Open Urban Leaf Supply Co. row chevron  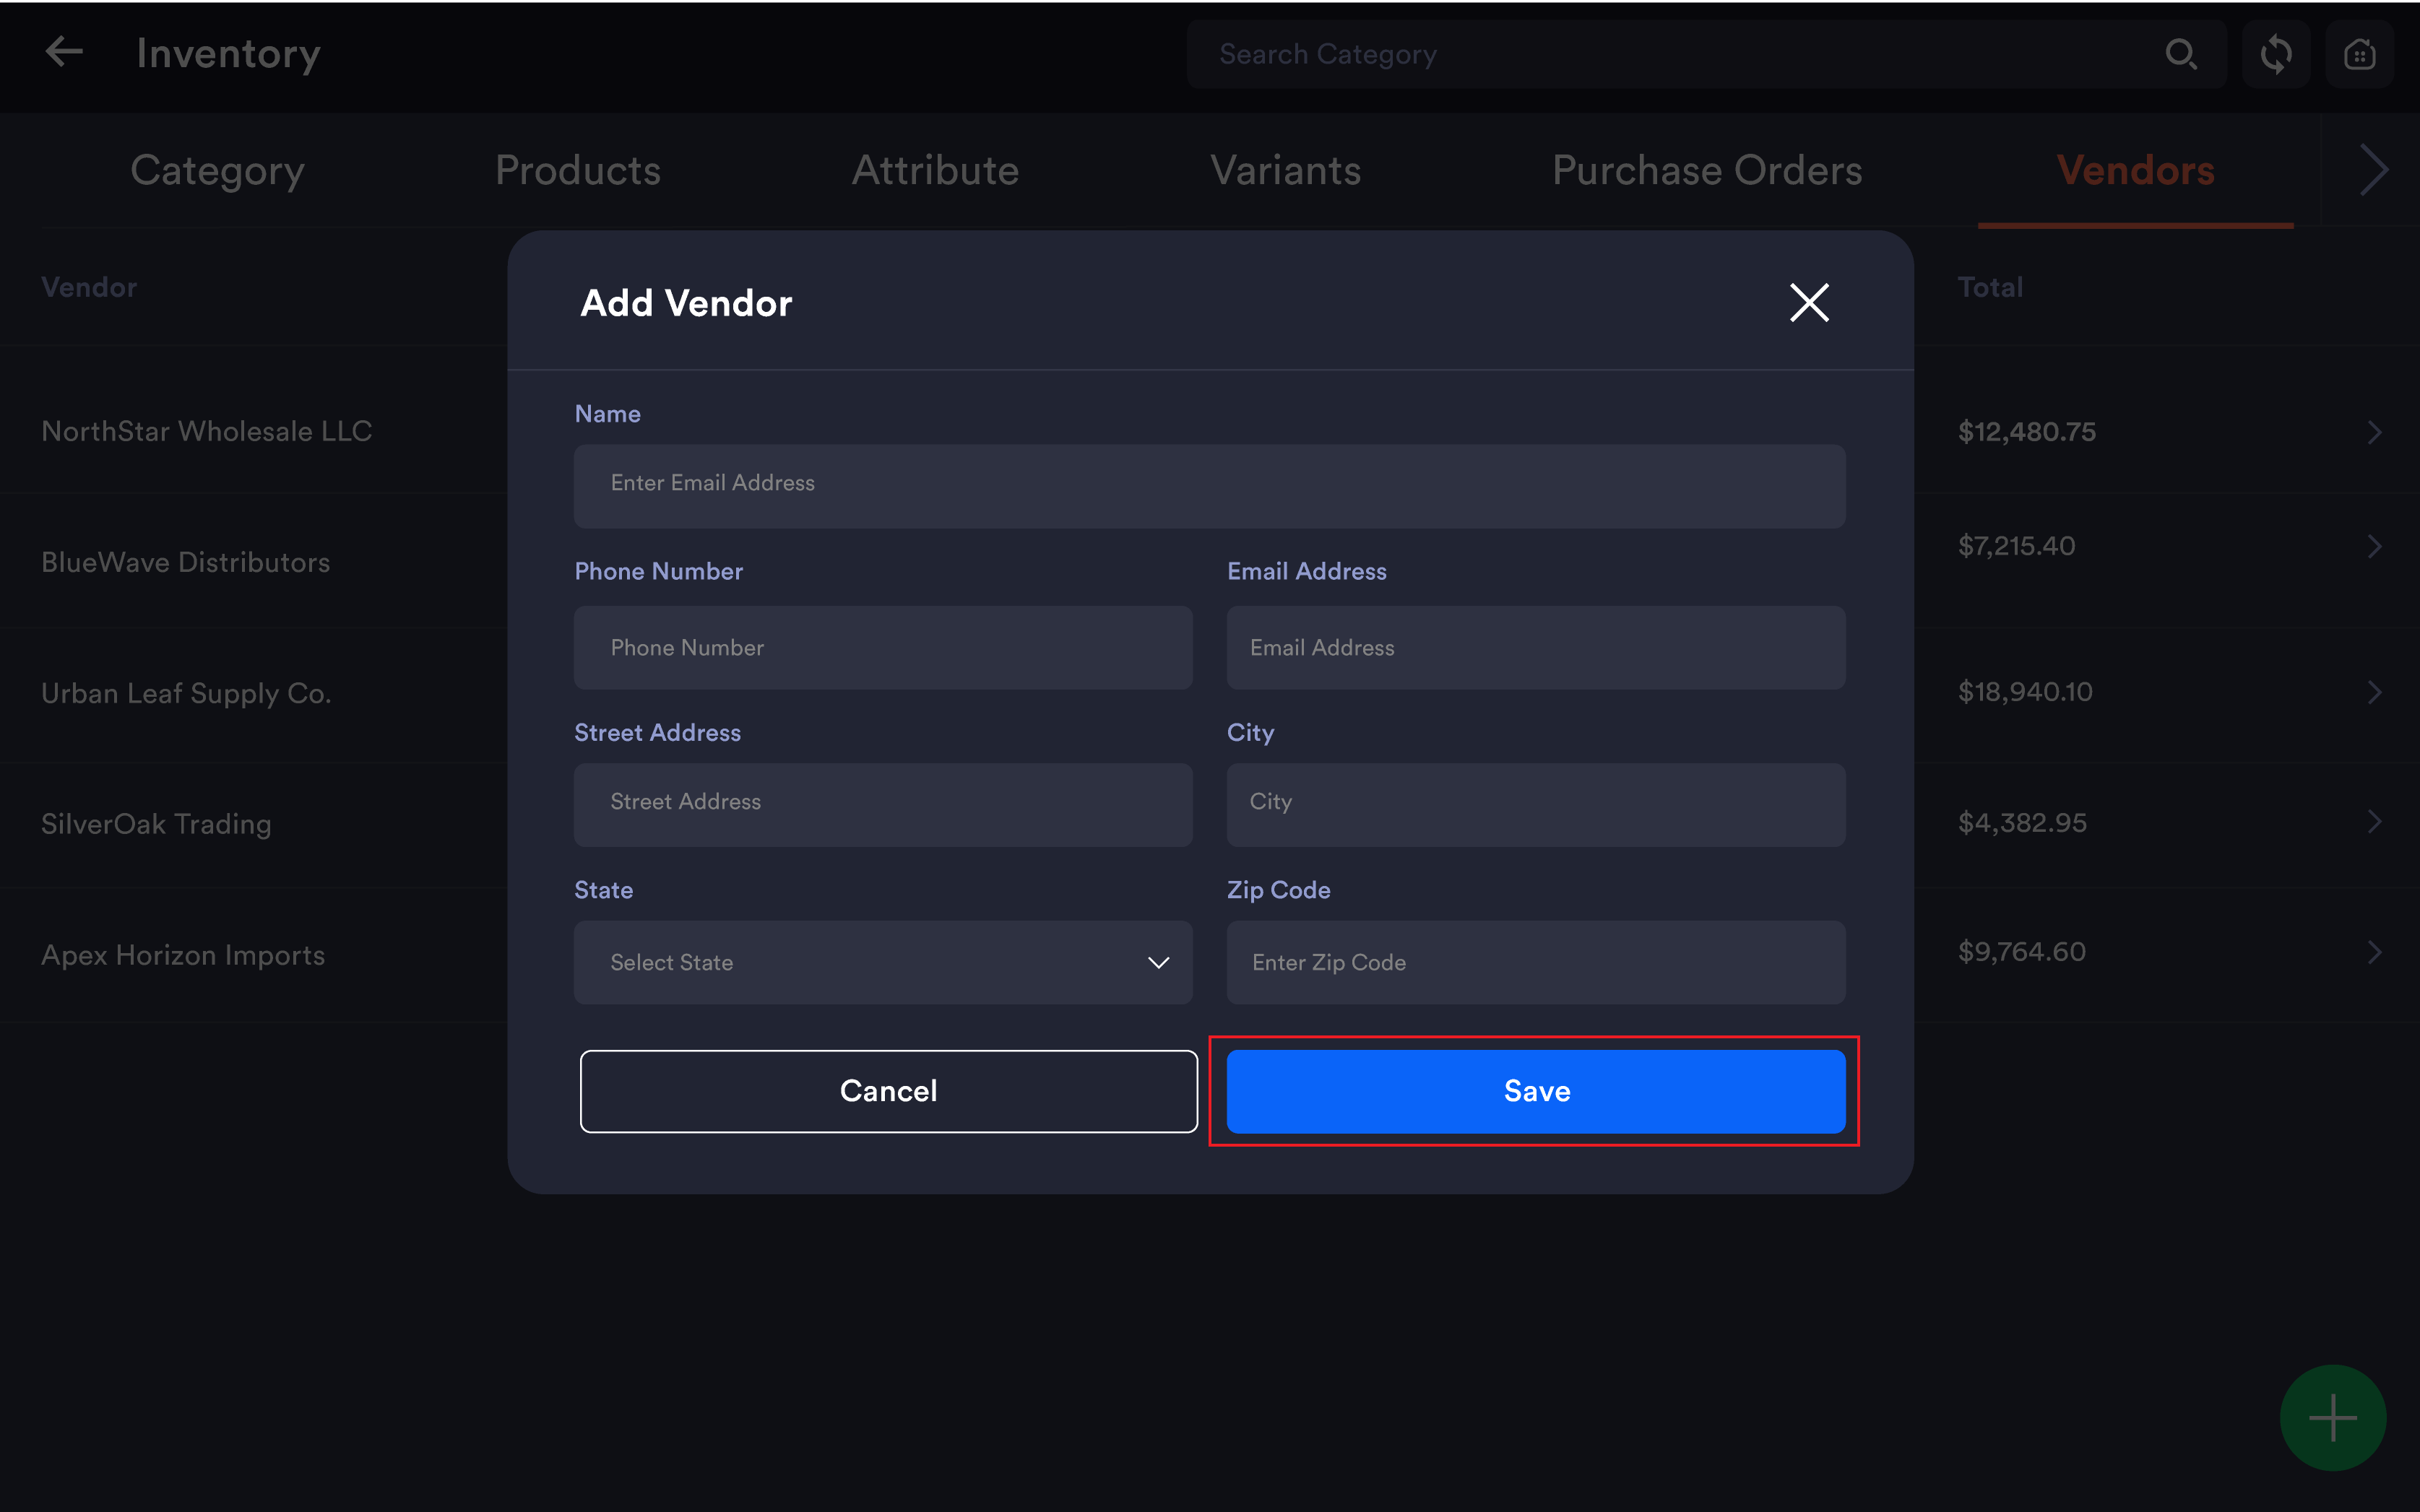point(2375,692)
